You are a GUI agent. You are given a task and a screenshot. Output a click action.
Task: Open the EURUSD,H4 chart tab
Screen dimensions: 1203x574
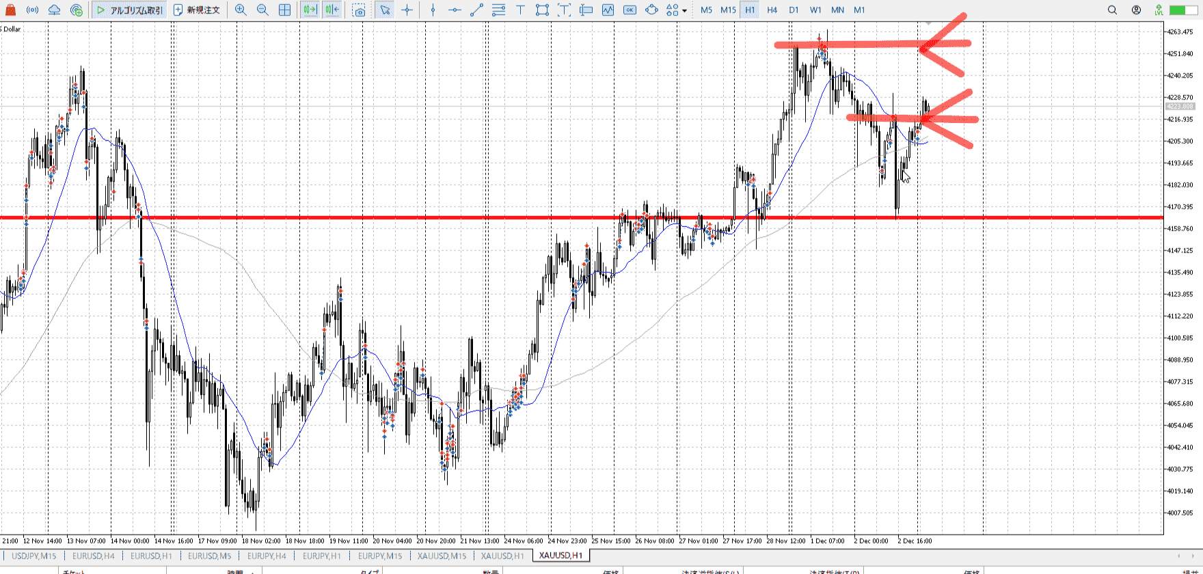(94, 556)
